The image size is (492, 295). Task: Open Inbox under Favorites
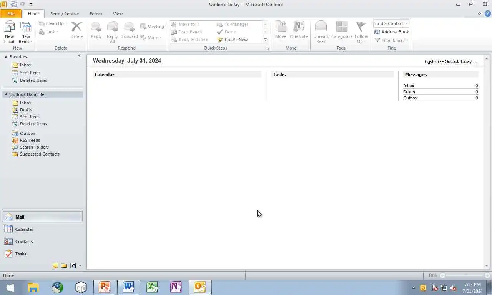click(x=25, y=65)
